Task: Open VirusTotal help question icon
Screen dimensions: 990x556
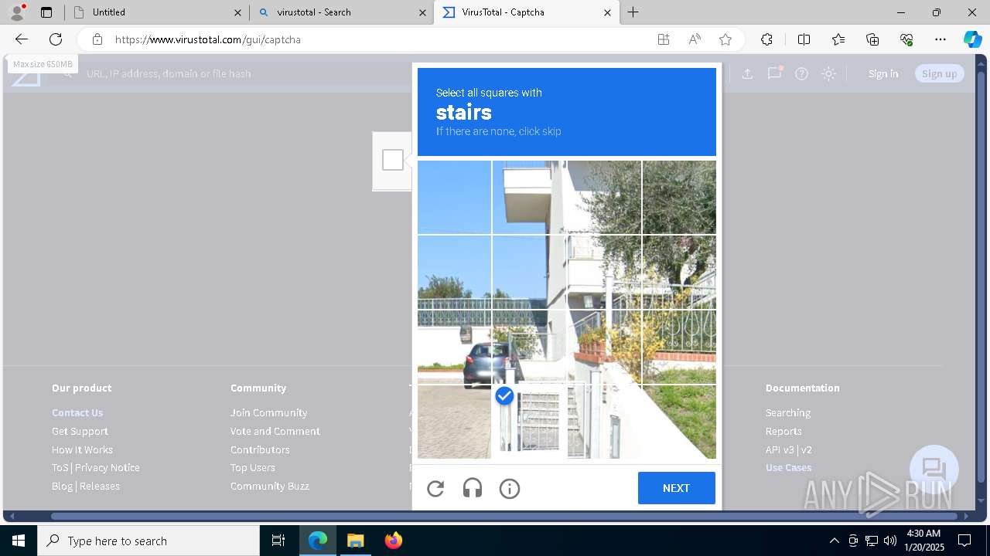Action: tap(802, 73)
